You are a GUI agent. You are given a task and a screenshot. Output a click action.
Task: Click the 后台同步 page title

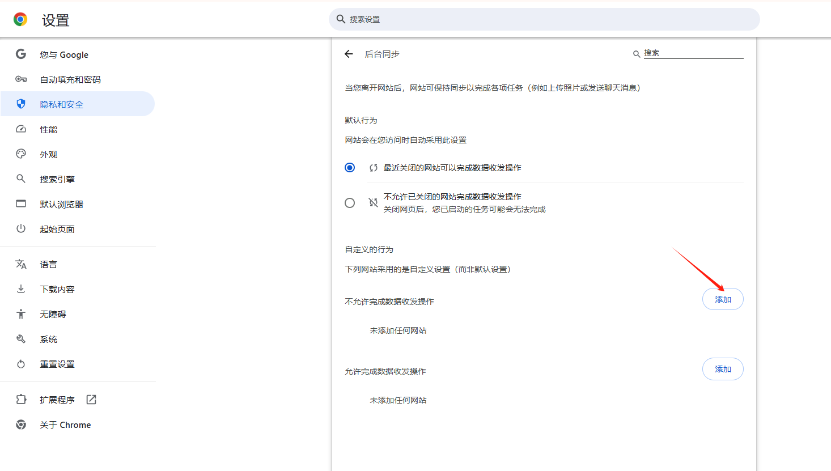click(x=382, y=54)
